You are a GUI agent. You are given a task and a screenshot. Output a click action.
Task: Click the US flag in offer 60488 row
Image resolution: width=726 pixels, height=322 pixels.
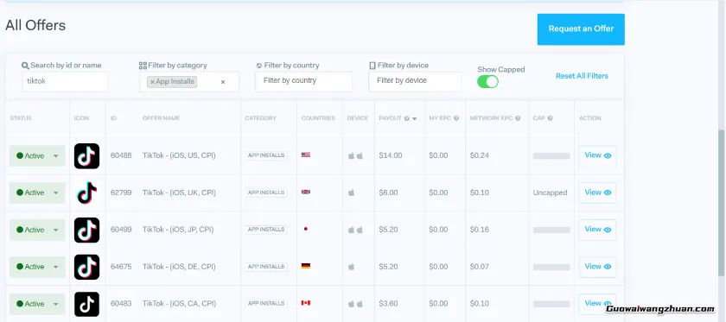(306, 155)
